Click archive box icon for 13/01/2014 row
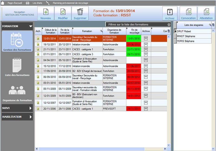The width and height of the screenshot is (216, 151). [146, 38]
